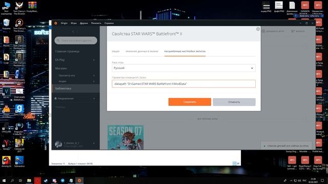Expand the EA Play sidebar arrow
Viewport: 328px width, 184px height.
coord(94,60)
